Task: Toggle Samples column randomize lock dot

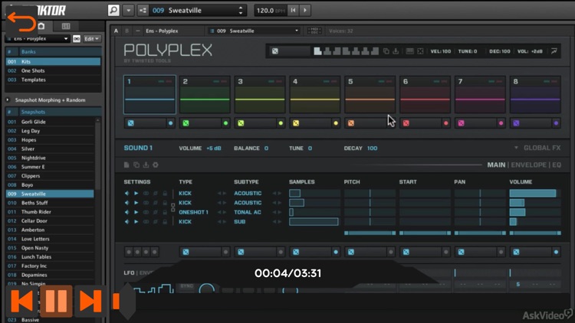Action: coord(336,252)
